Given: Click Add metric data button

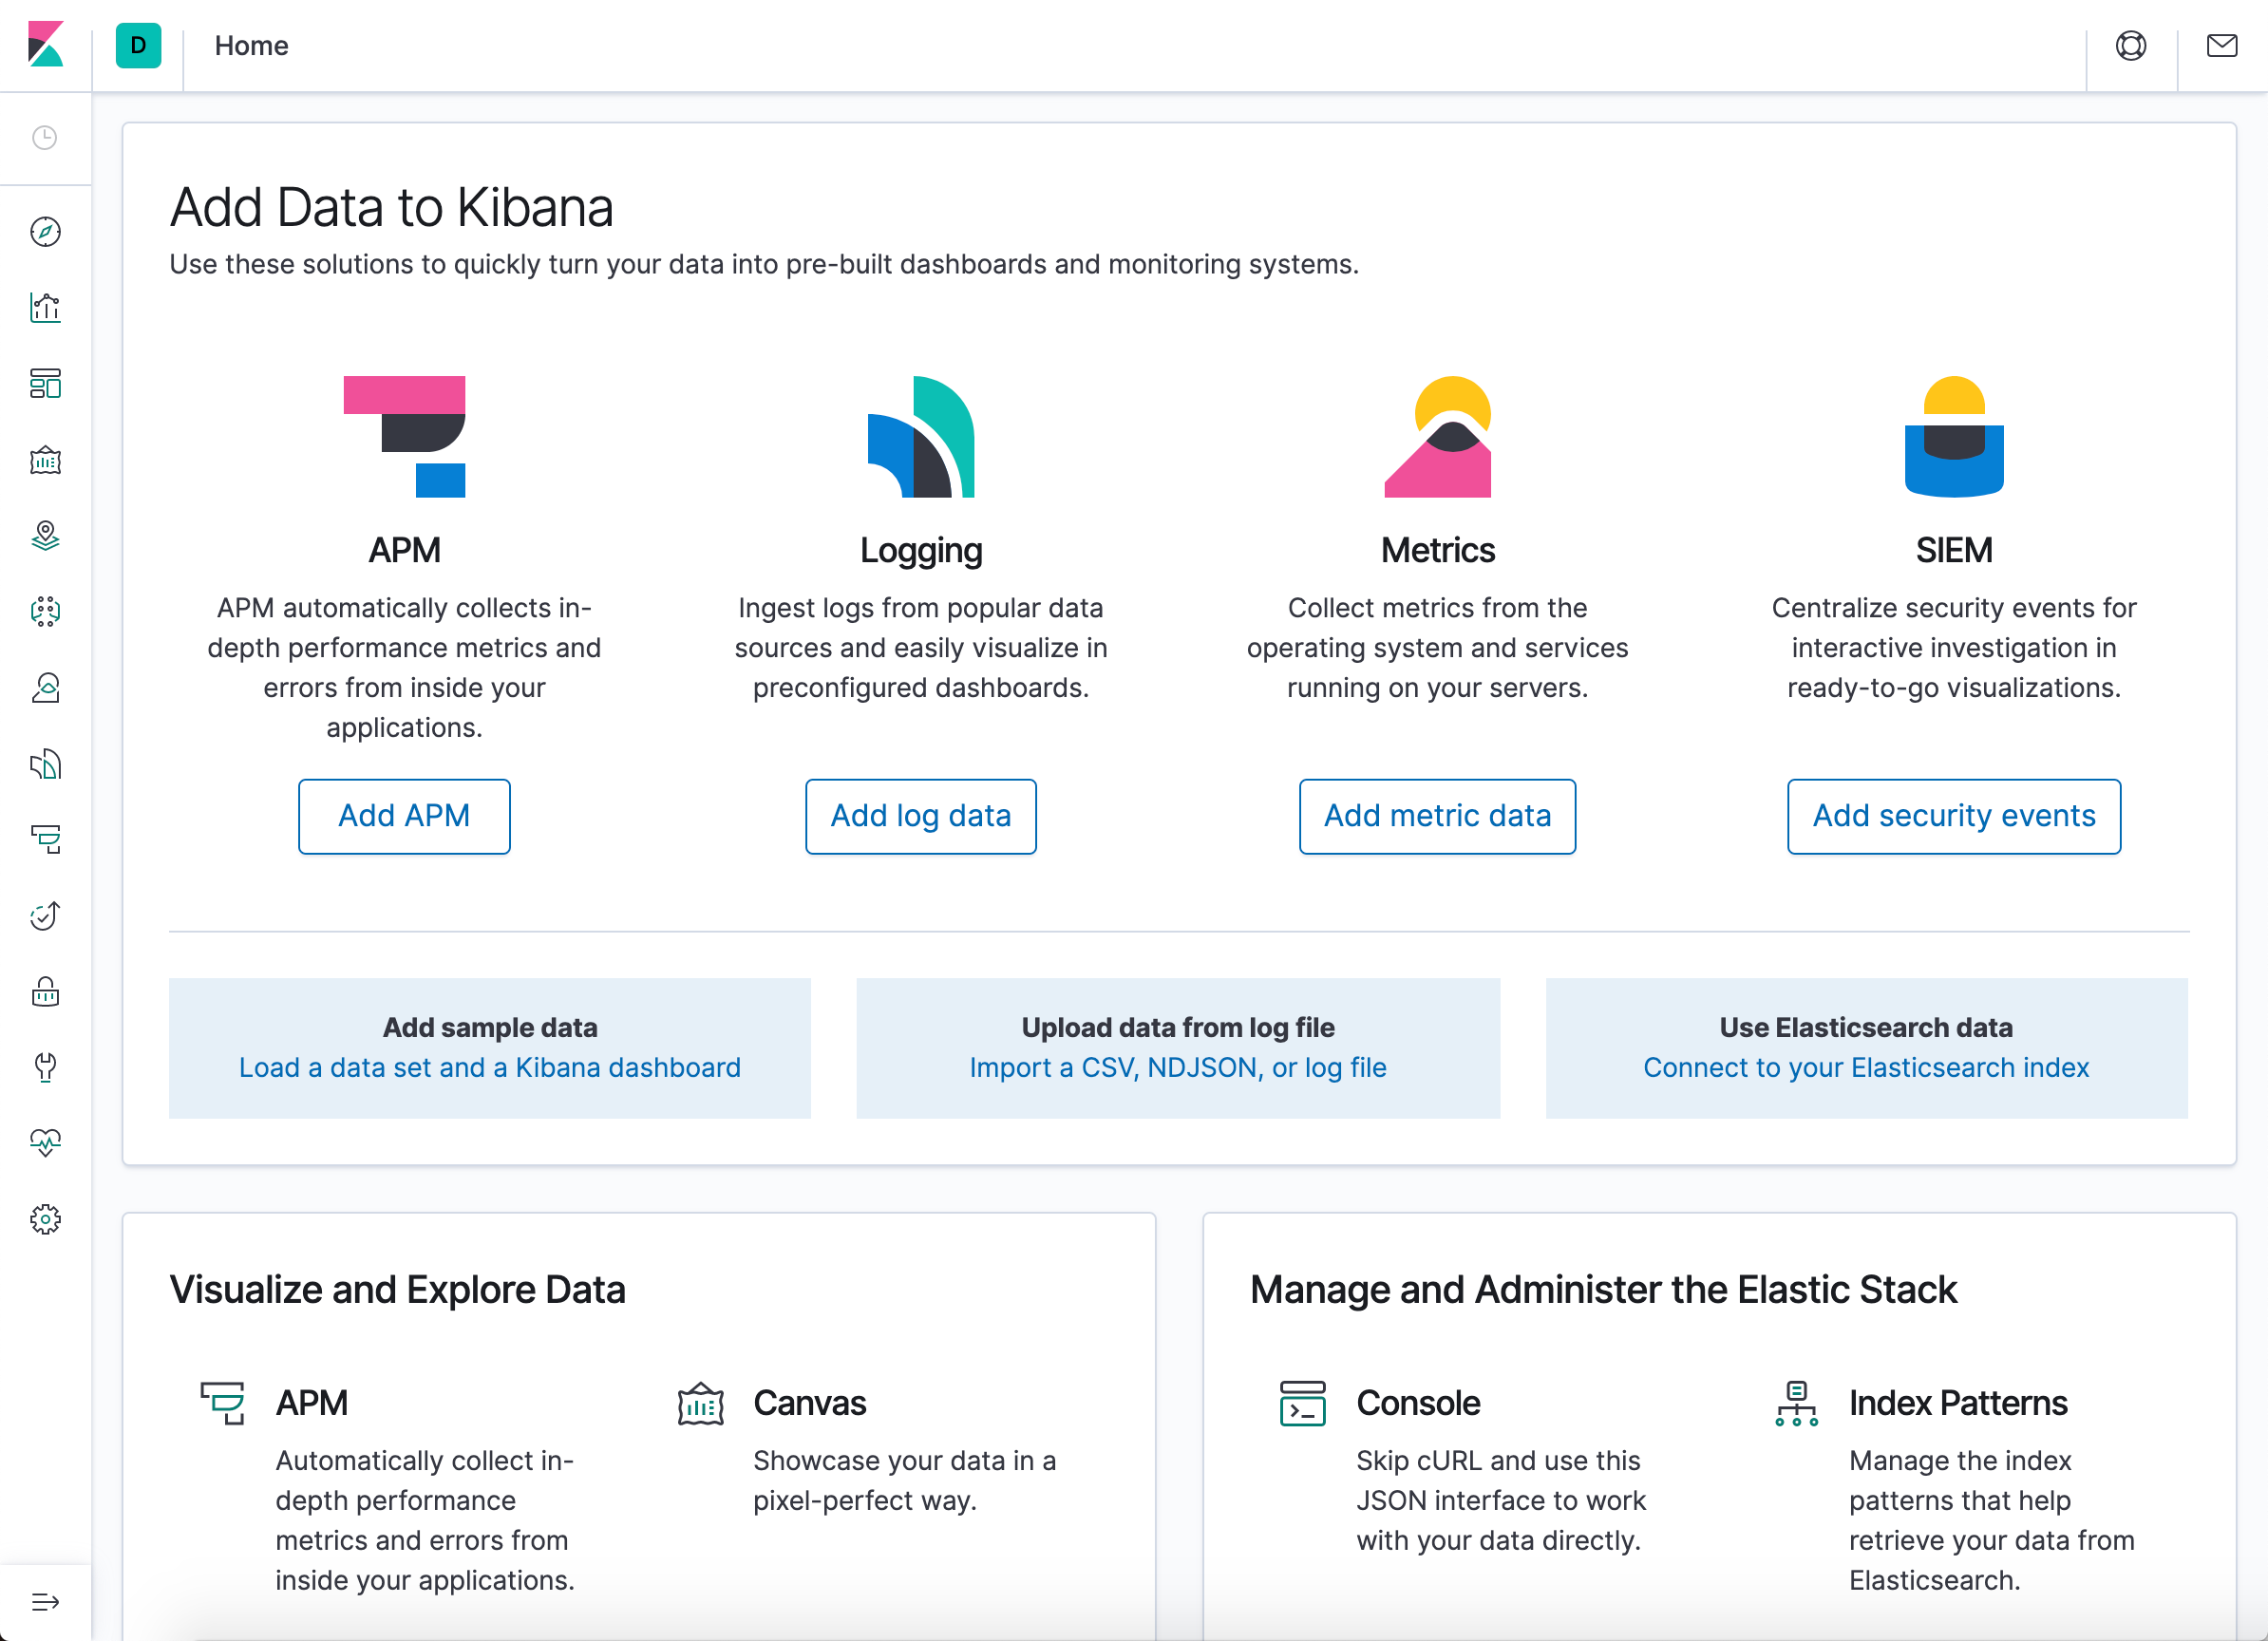Looking at the screenshot, I should [1437, 816].
